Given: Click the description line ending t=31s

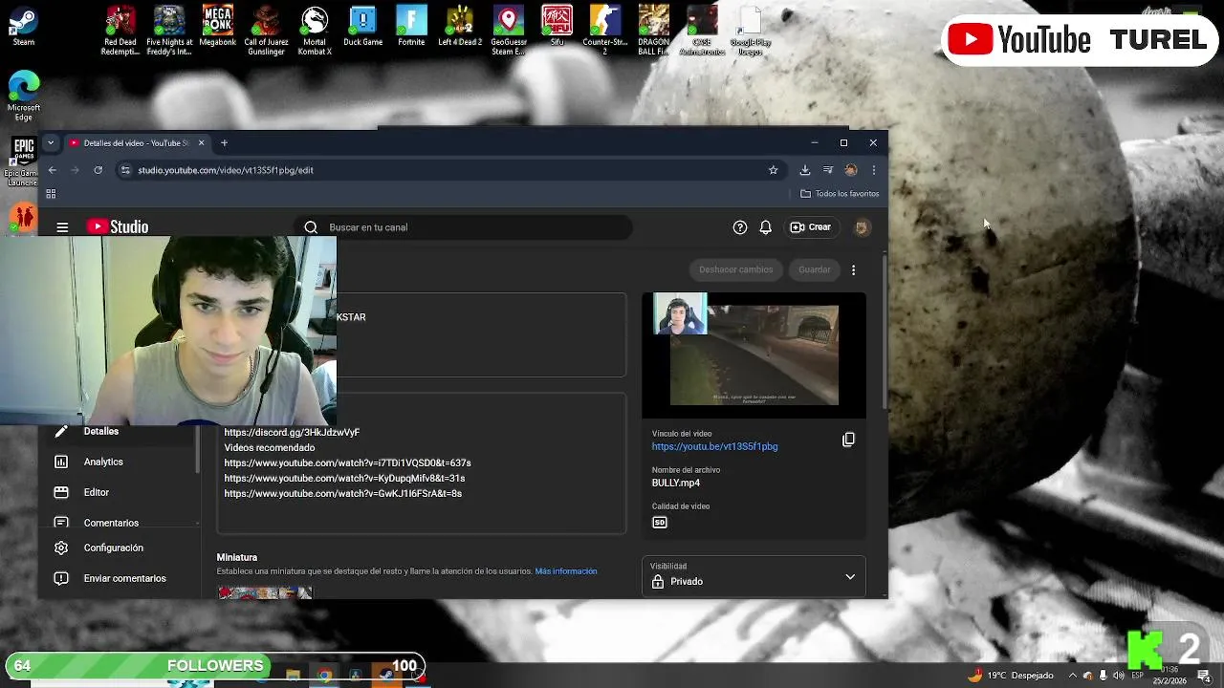Looking at the screenshot, I should (x=344, y=478).
